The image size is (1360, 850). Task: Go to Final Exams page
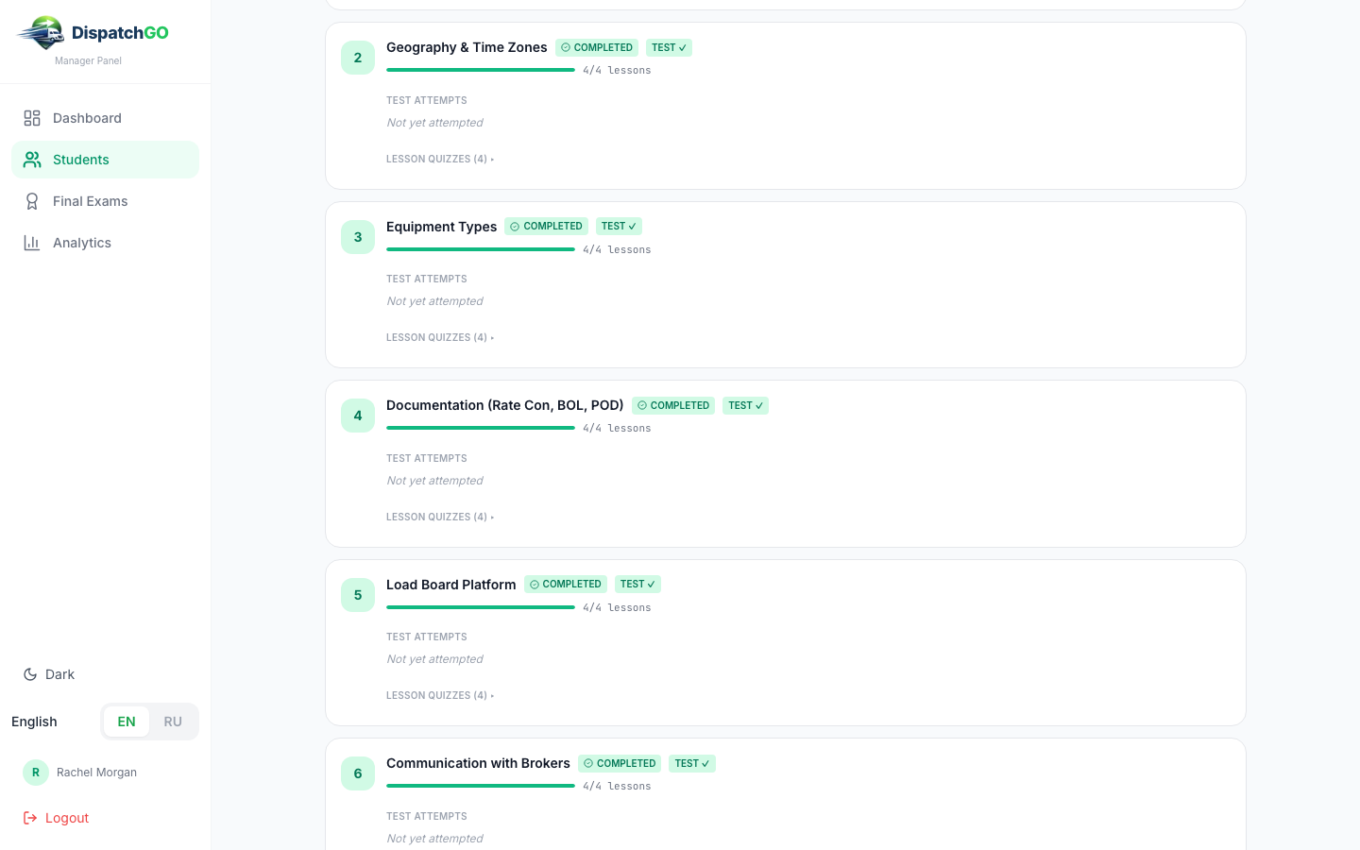tap(105, 201)
